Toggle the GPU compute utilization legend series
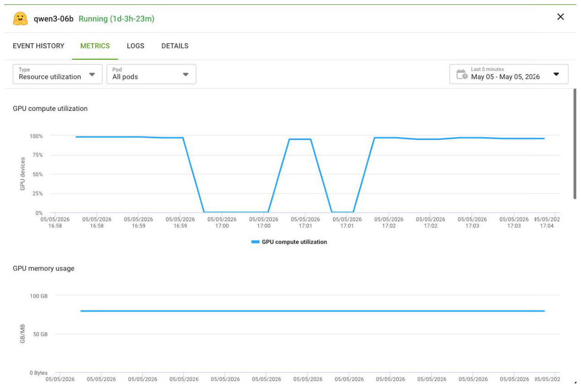Viewport: 581px width, 388px height. 289,242
